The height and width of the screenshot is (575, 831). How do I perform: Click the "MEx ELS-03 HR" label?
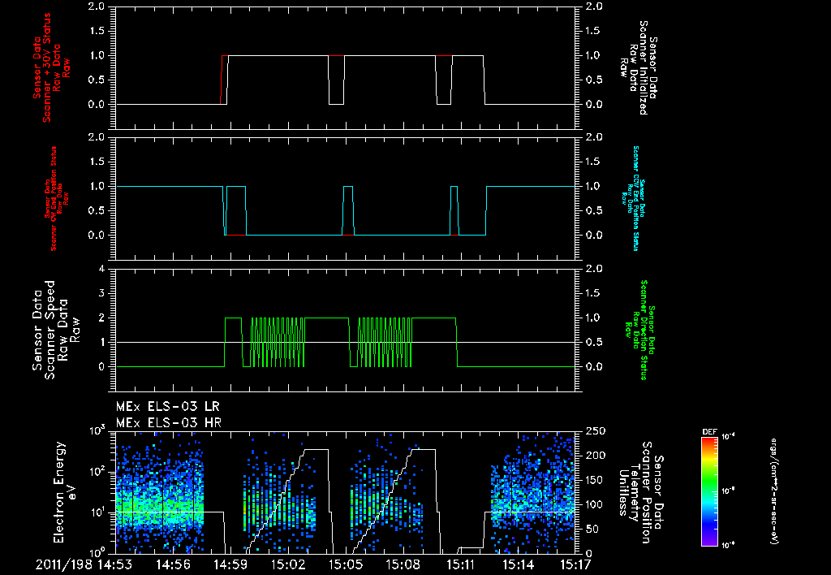point(169,423)
